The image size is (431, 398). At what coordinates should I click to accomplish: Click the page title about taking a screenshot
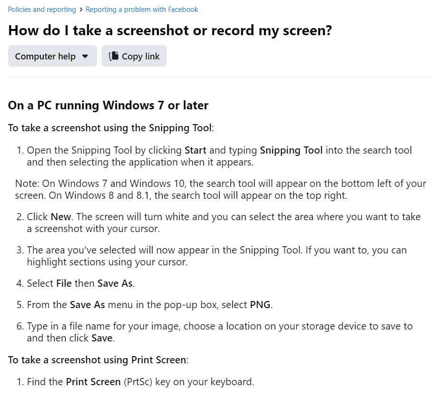click(x=170, y=30)
